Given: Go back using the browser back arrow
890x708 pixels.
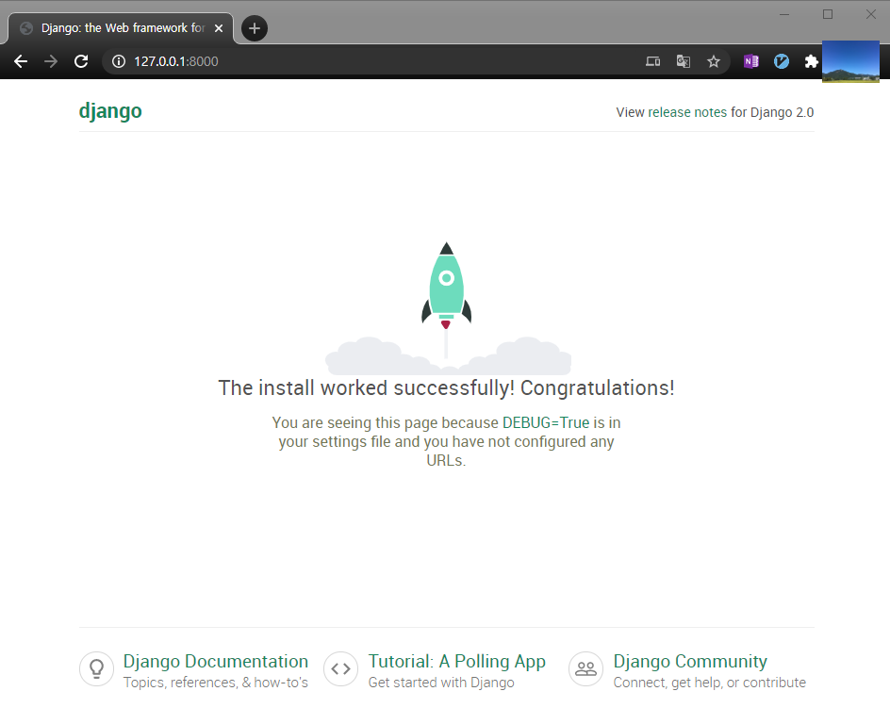Looking at the screenshot, I should point(21,61).
